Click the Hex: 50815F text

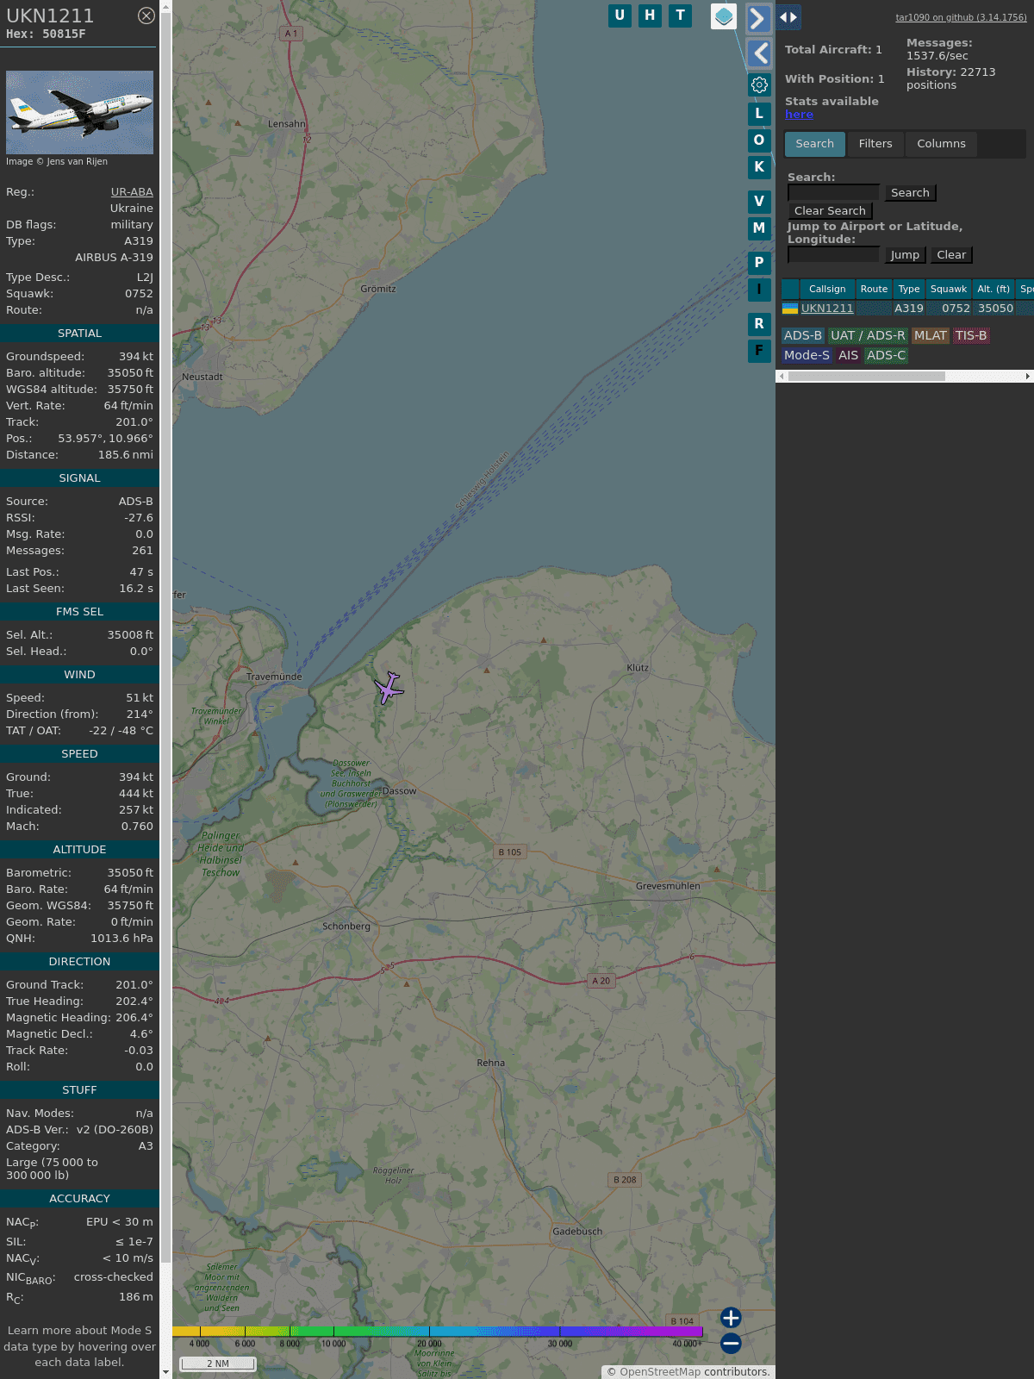tap(46, 34)
